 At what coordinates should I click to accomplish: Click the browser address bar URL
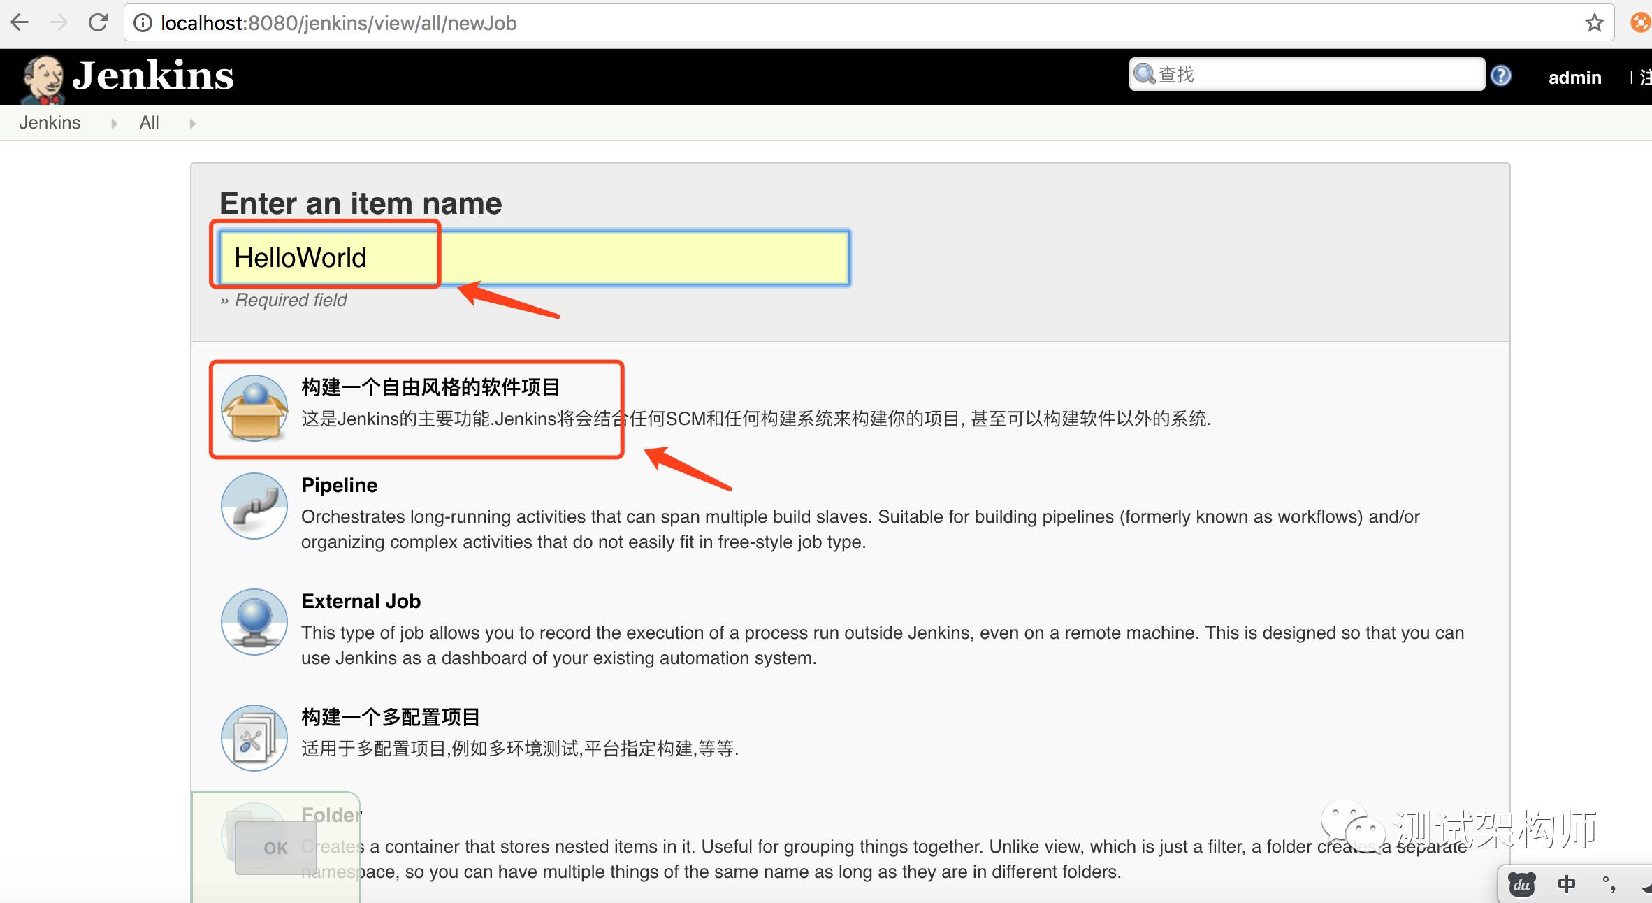[x=339, y=23]
